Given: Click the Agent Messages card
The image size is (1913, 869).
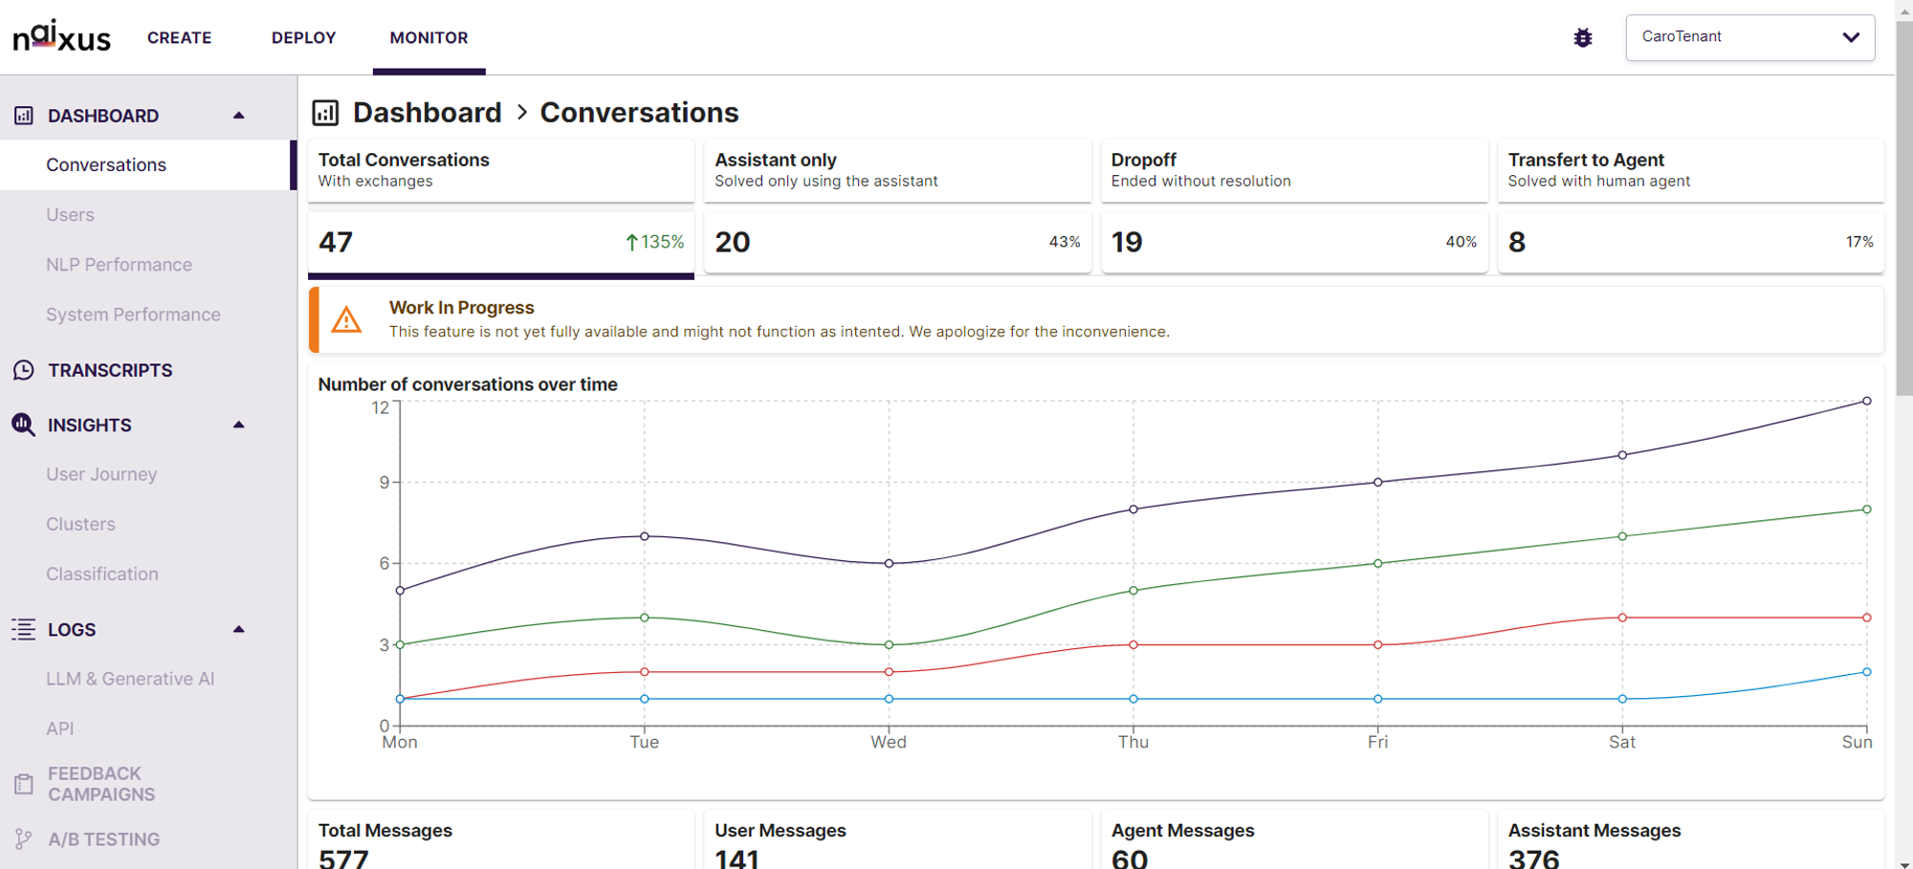Looking at the screenshot, I should pos(1294,840).
